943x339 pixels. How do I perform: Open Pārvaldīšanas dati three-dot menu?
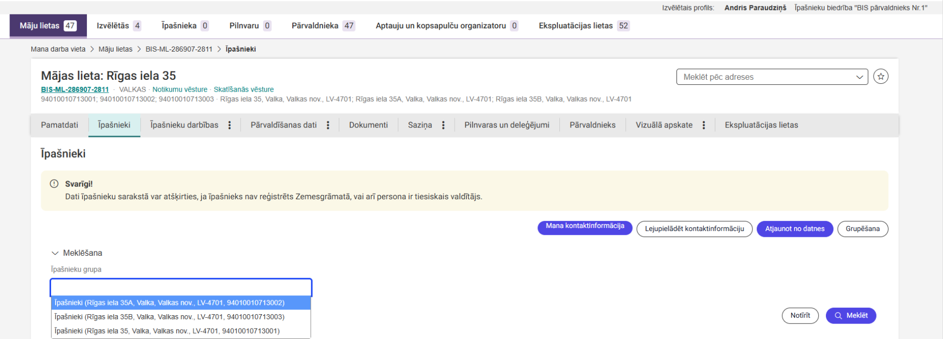[x=328, y=125]
